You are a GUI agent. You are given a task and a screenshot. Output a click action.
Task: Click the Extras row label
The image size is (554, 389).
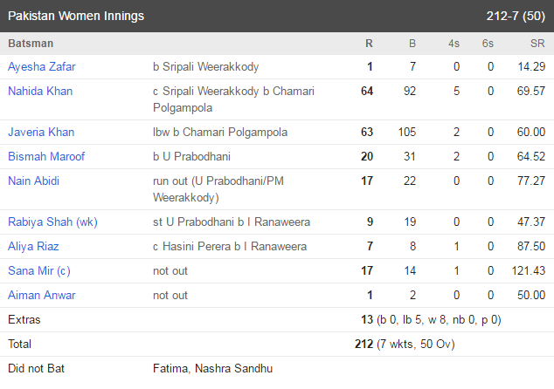[24, 319]
